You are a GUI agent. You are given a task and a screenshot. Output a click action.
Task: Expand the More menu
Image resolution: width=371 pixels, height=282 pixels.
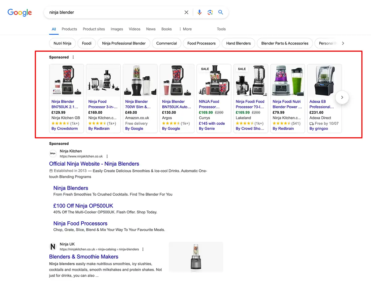point(185,29)
